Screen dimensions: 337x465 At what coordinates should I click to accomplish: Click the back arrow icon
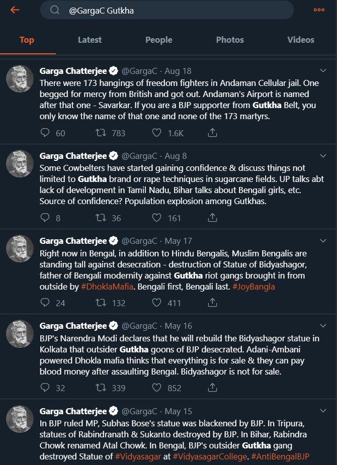pos(15,10)
